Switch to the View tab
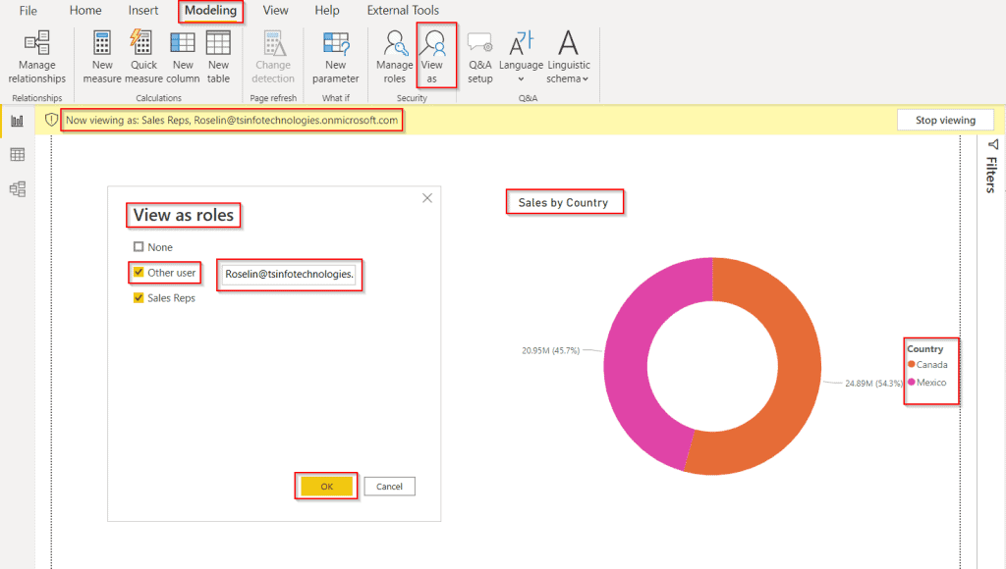This screenshot has width=1006, height=569. point(275,10)
